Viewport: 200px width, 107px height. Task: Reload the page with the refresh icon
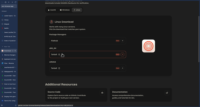coord(15,2)
